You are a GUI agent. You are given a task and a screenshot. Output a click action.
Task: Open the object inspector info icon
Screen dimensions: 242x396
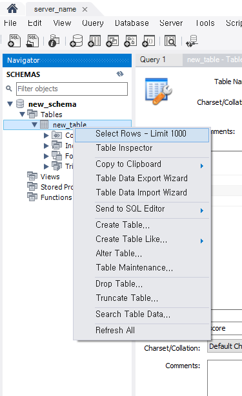click(54, 41)
